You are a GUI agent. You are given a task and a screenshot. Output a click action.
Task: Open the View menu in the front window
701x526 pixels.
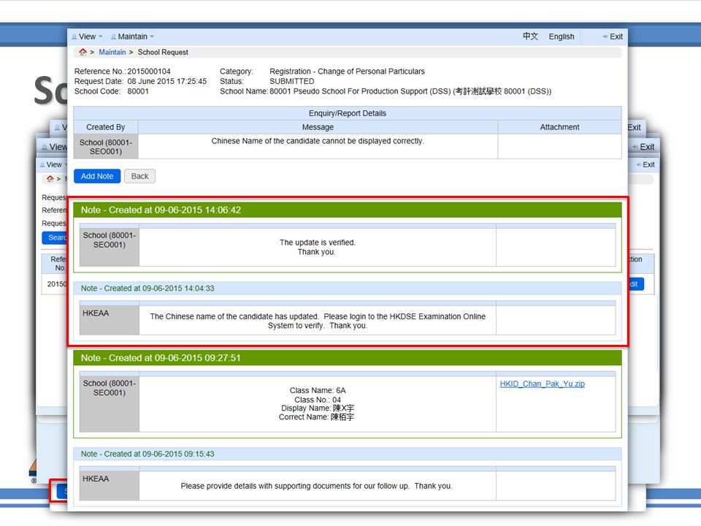tap(87, 37)
